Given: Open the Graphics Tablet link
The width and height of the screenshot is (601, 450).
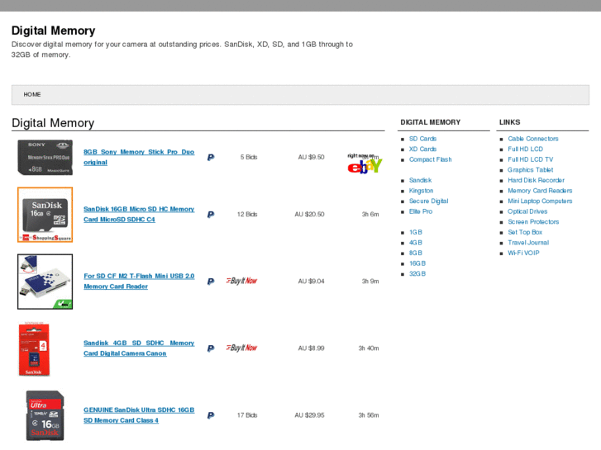Looking at the screenshot, I should tap(531, 169).
